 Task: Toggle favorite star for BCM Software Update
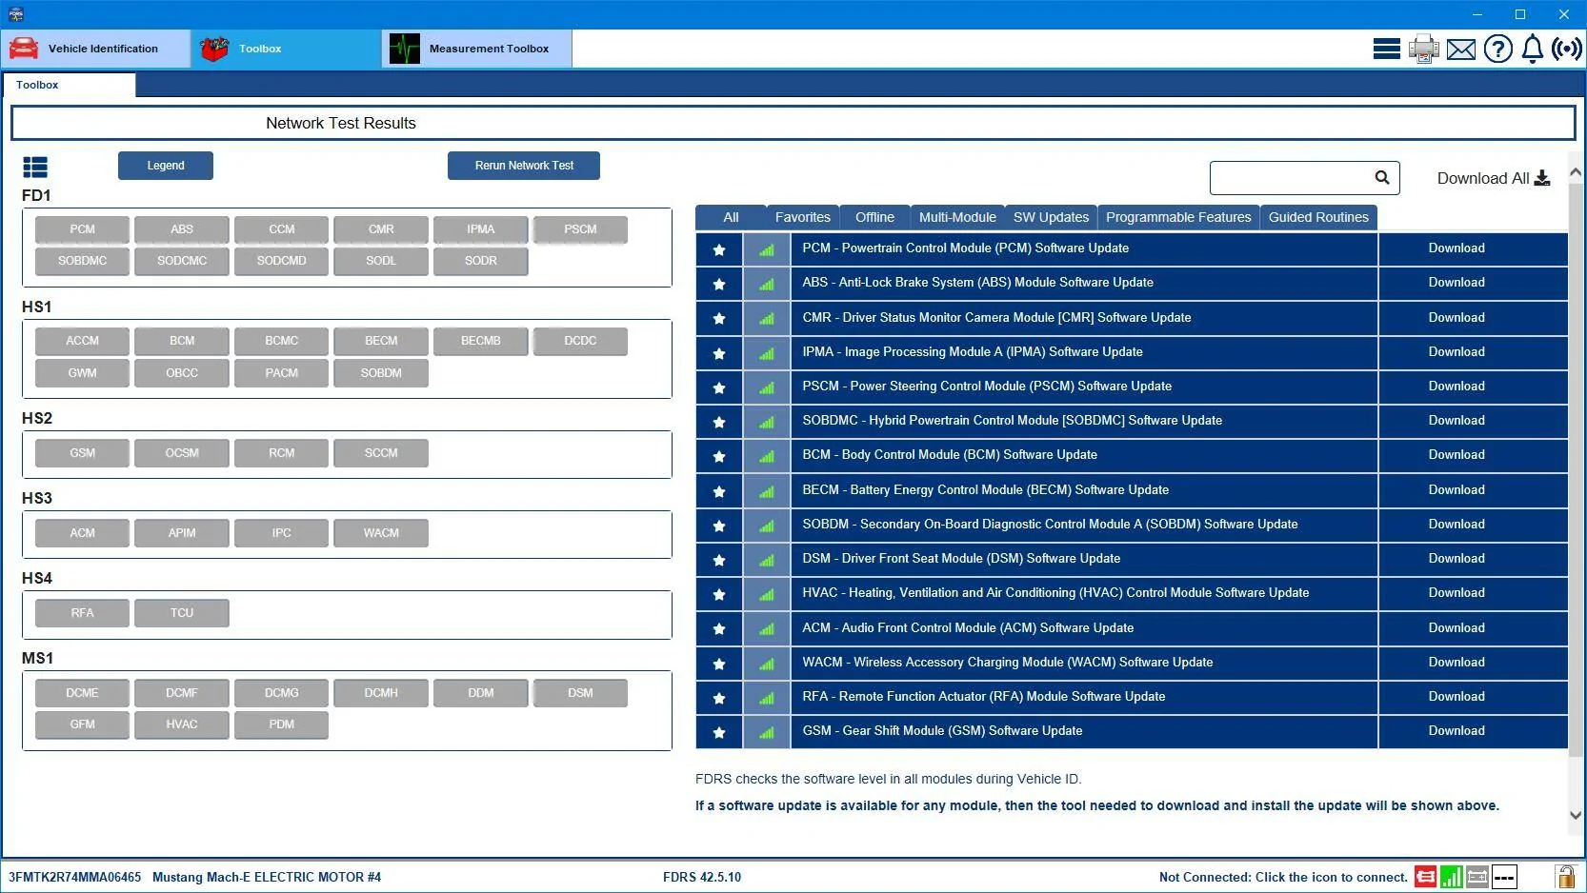719,456
